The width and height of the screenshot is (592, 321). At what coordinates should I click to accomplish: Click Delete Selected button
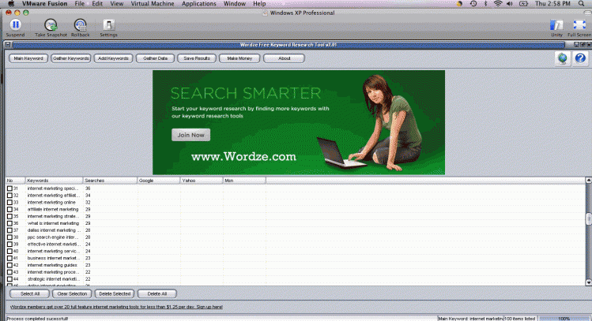(x=115, y=293)
